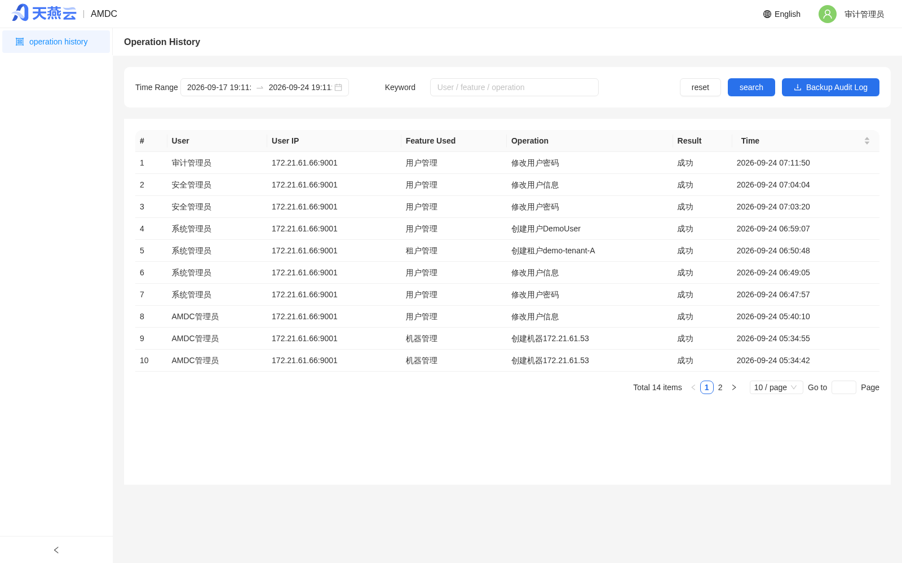
Task: Collapse the sidebar with the left chevron
Action: point(56,550)
